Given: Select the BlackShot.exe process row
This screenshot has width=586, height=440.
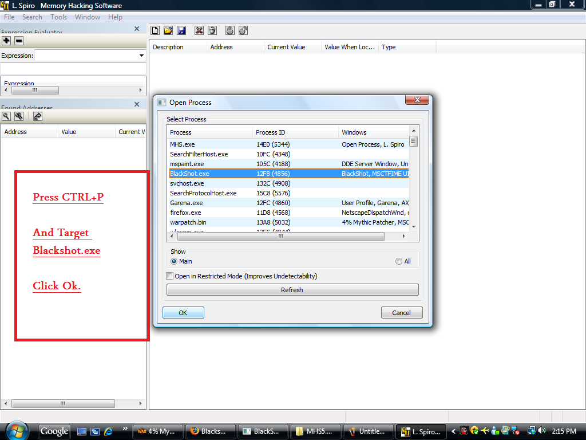Looking at the screenshot, I should click(289, 174).
